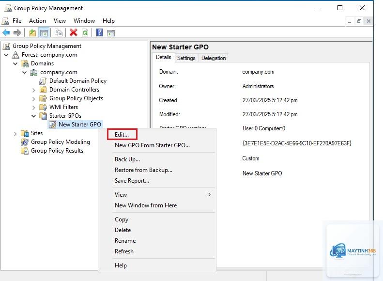The width and height of the screenshot is (383, 281).
Task: Collapse the Starter GPOs node
Action: pyautogui.click(x=34, y=116)
